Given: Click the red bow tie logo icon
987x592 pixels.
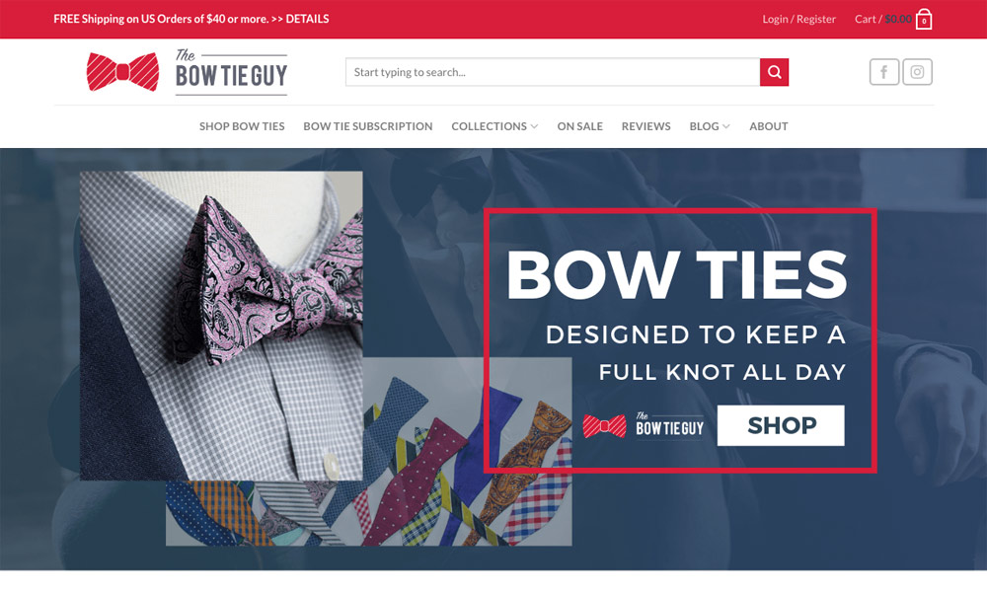Looking at the screenshot, I should pos(122,72).
